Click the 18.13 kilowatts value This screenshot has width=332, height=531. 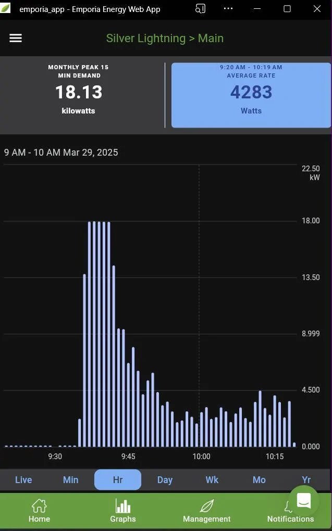click(79, 92)
